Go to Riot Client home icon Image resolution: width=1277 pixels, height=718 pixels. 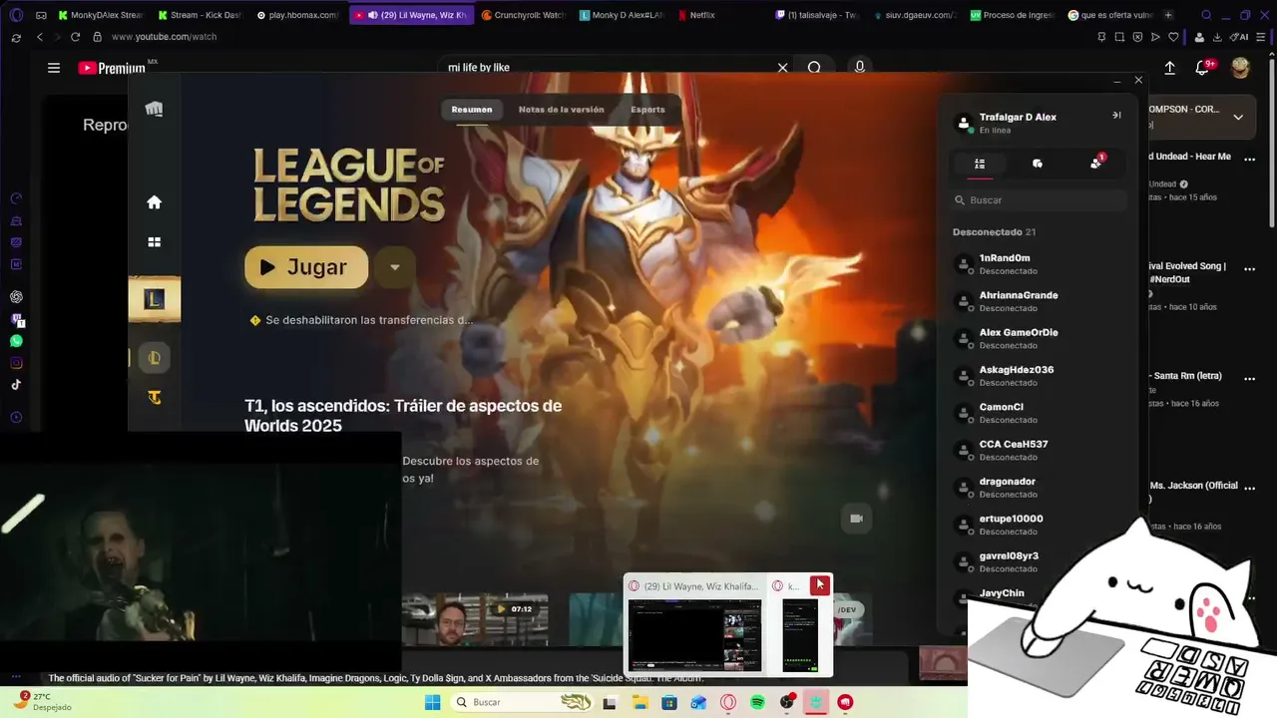[154, 202]
